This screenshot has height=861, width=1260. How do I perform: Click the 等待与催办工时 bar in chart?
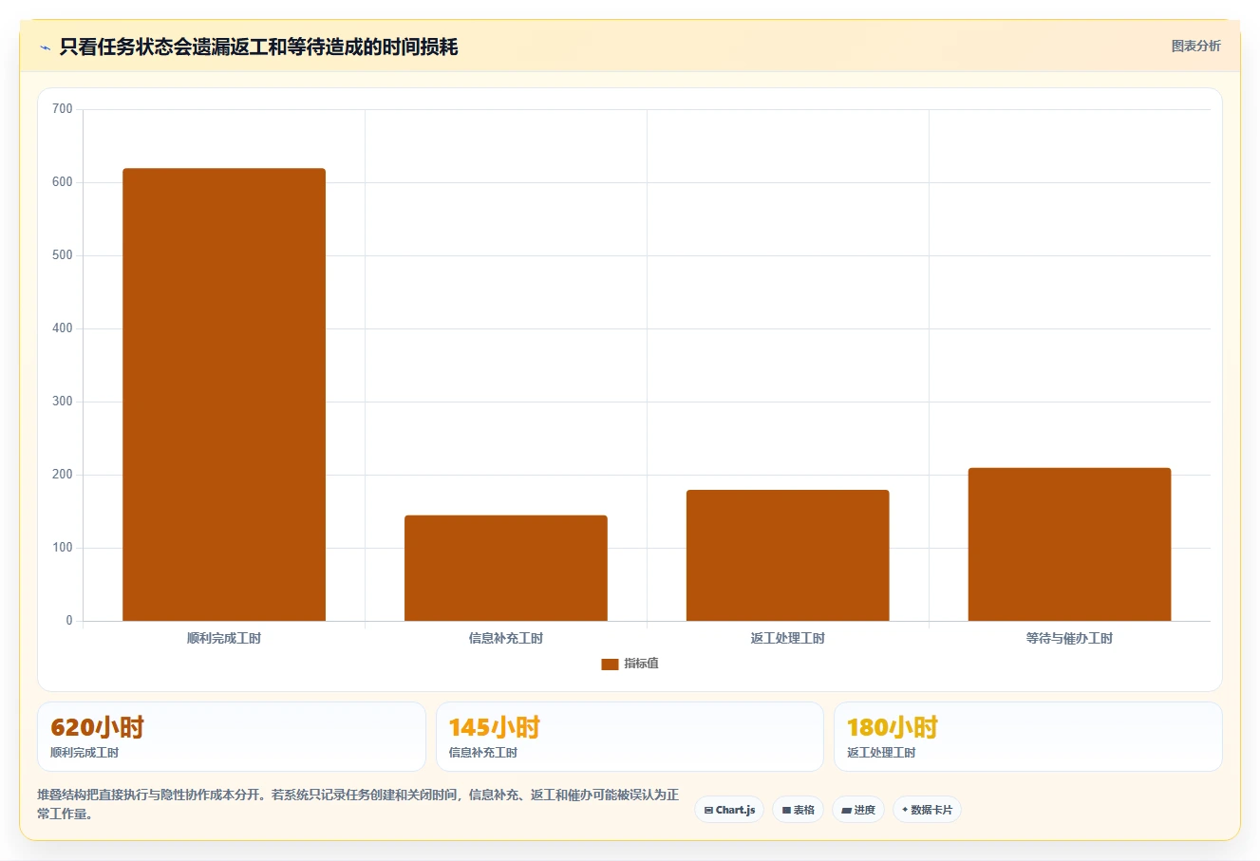(x=1069, y=545)
